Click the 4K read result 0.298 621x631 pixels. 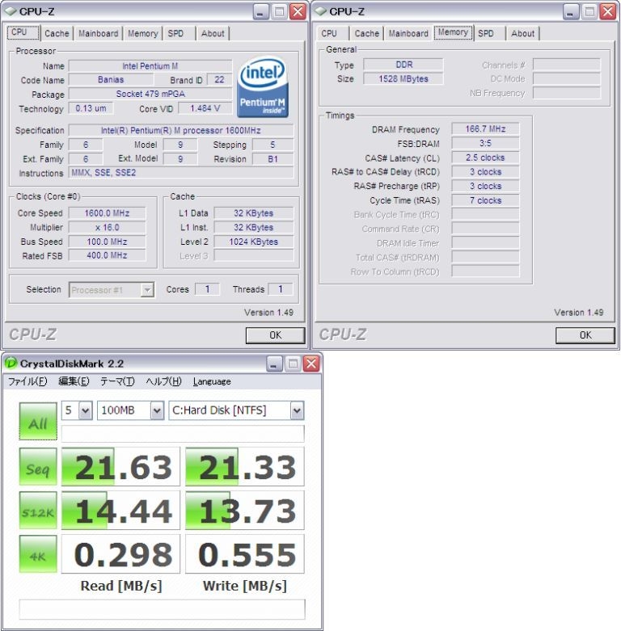pos(120,554)
